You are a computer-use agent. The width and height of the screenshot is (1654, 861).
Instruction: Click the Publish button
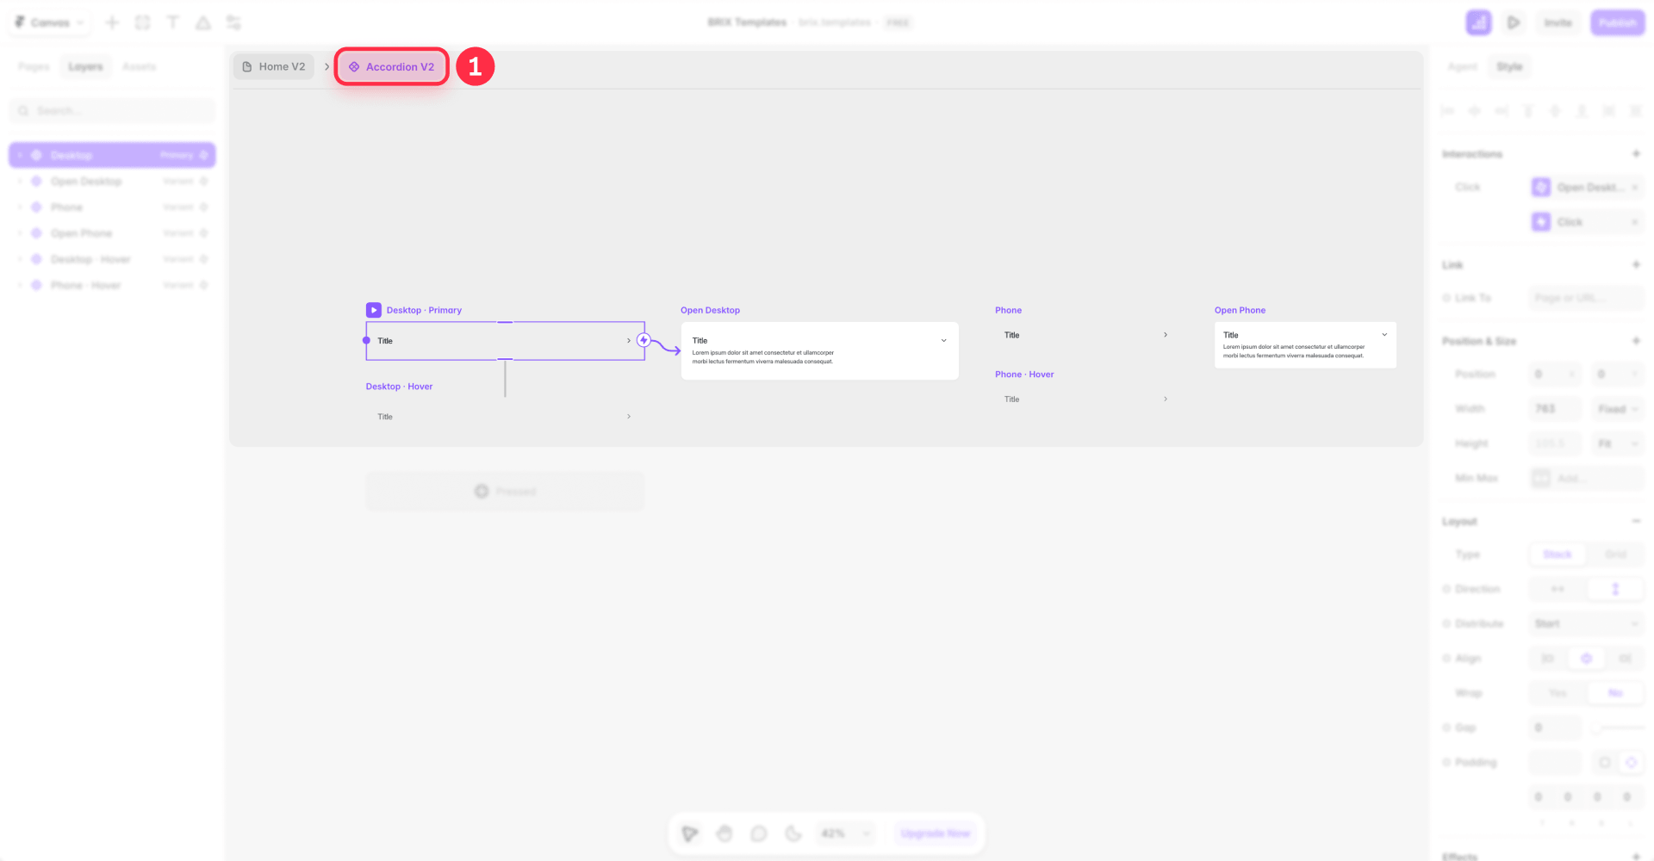(1618, 22)
